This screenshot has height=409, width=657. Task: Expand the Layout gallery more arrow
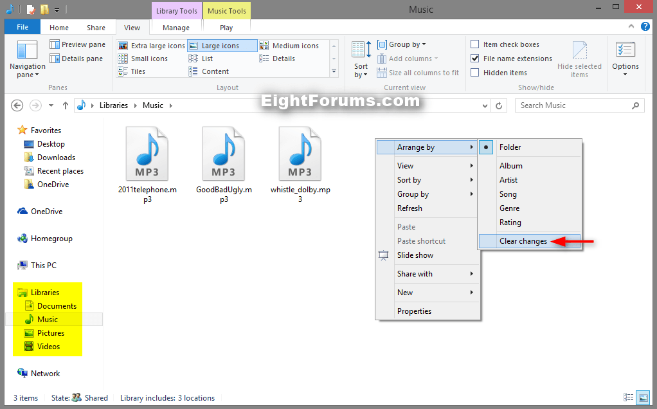[334, 71]
